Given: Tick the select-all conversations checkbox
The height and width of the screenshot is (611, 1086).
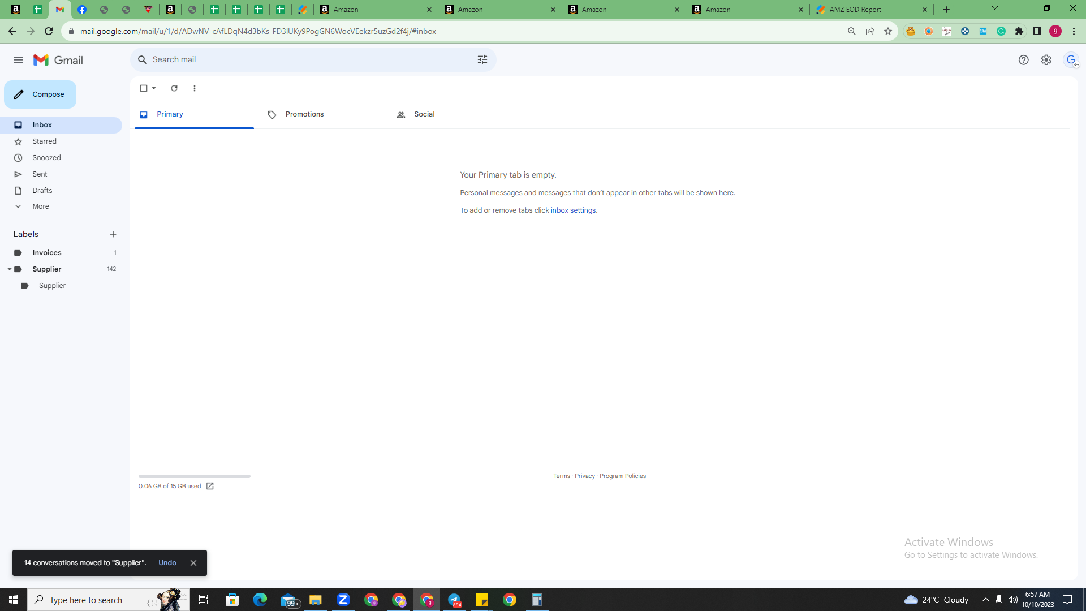Looking at the screenshot, I should (144, 88).
